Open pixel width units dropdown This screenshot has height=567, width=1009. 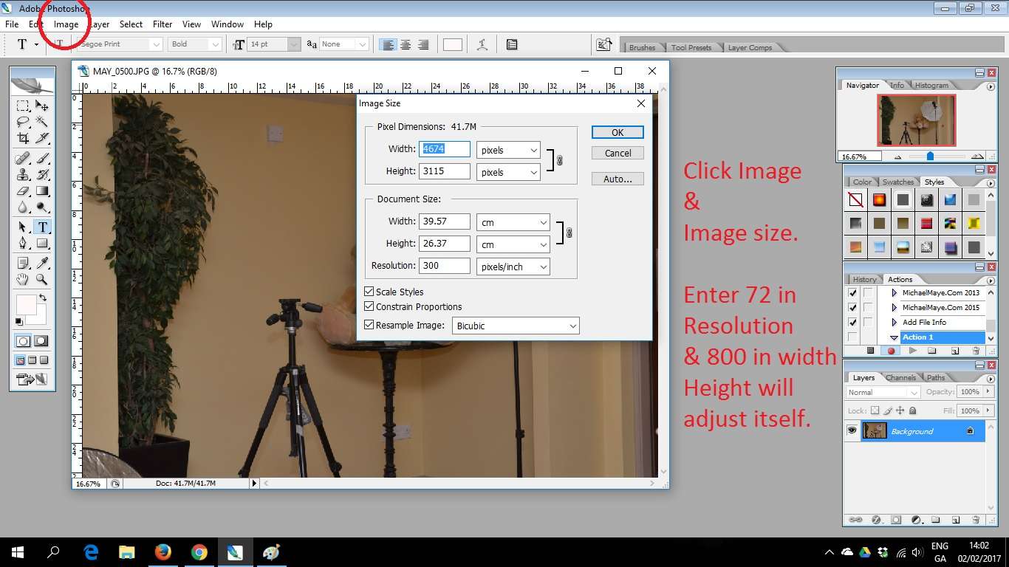(x=508, y=150)
